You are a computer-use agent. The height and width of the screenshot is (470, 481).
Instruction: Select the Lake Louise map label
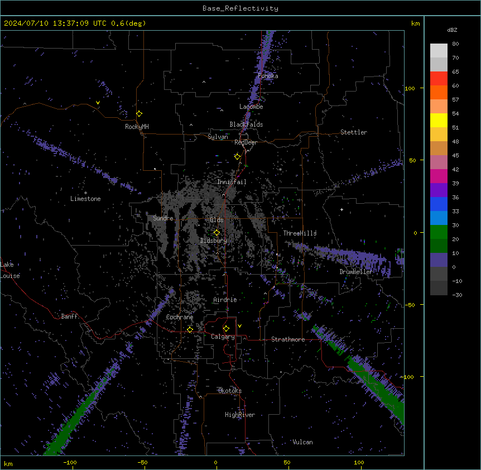(x=10, y=270)
